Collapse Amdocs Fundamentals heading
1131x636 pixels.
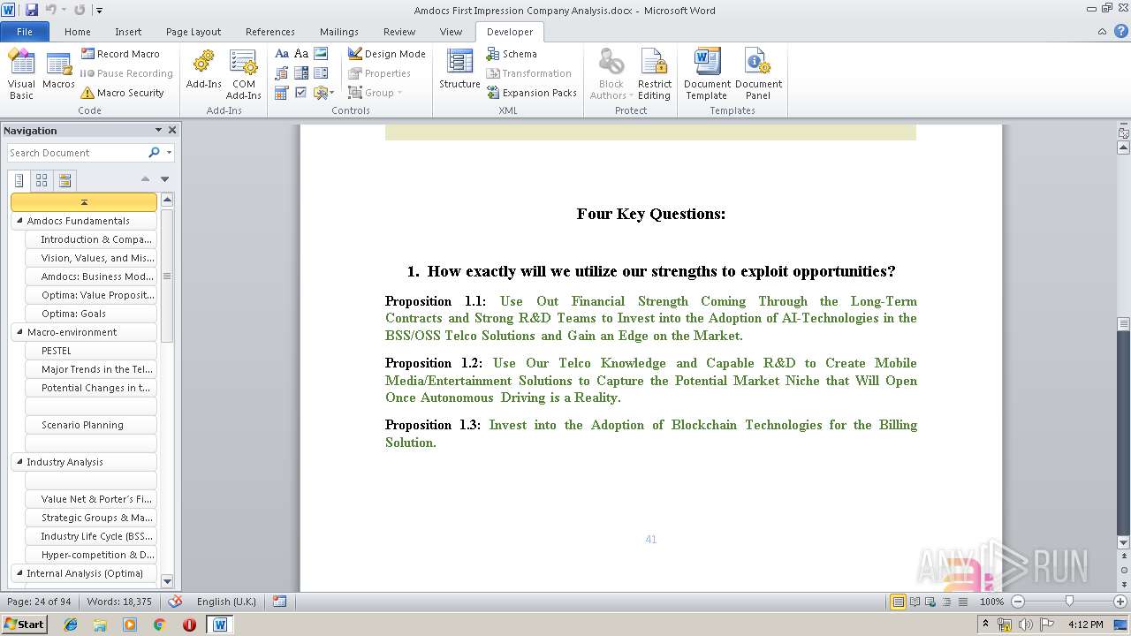pos(19,221)
